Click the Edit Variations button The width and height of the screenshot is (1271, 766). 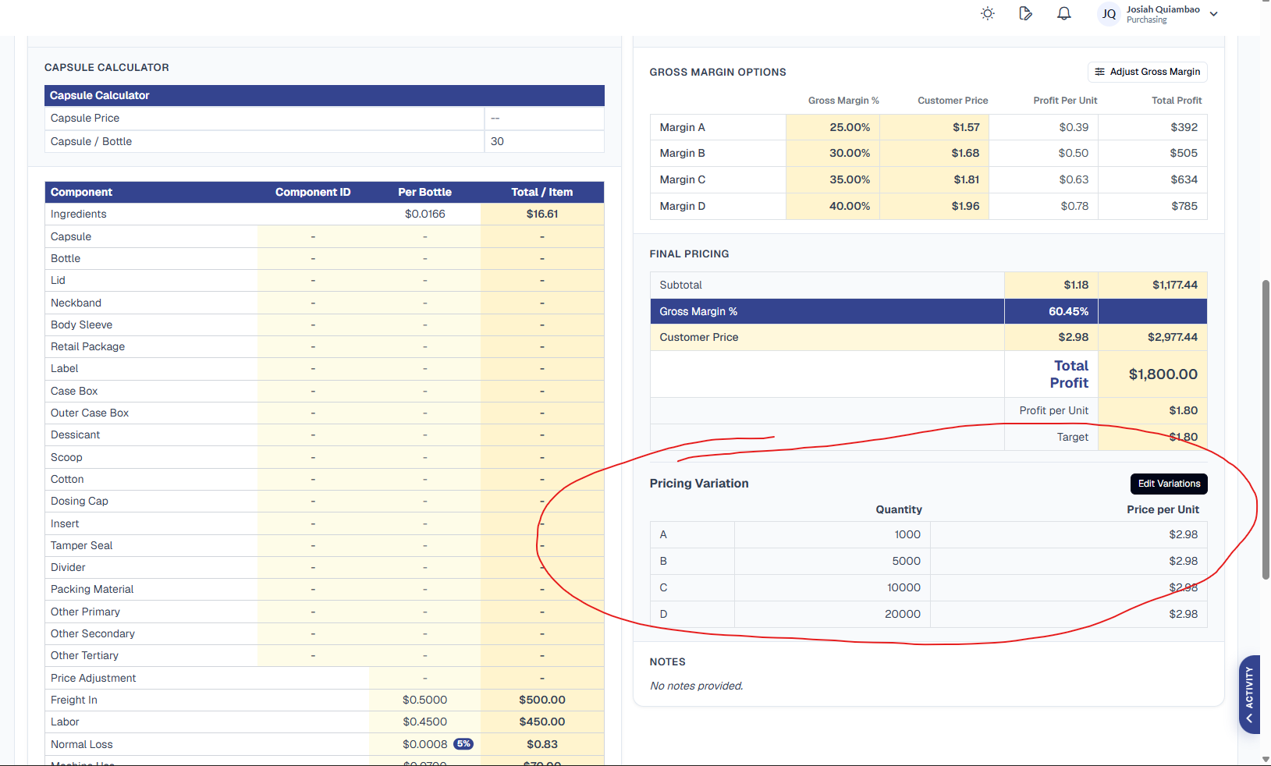[x=1169, y=484]
